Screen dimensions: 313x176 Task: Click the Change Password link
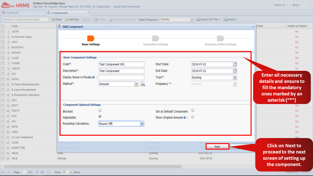pos(68,7)
